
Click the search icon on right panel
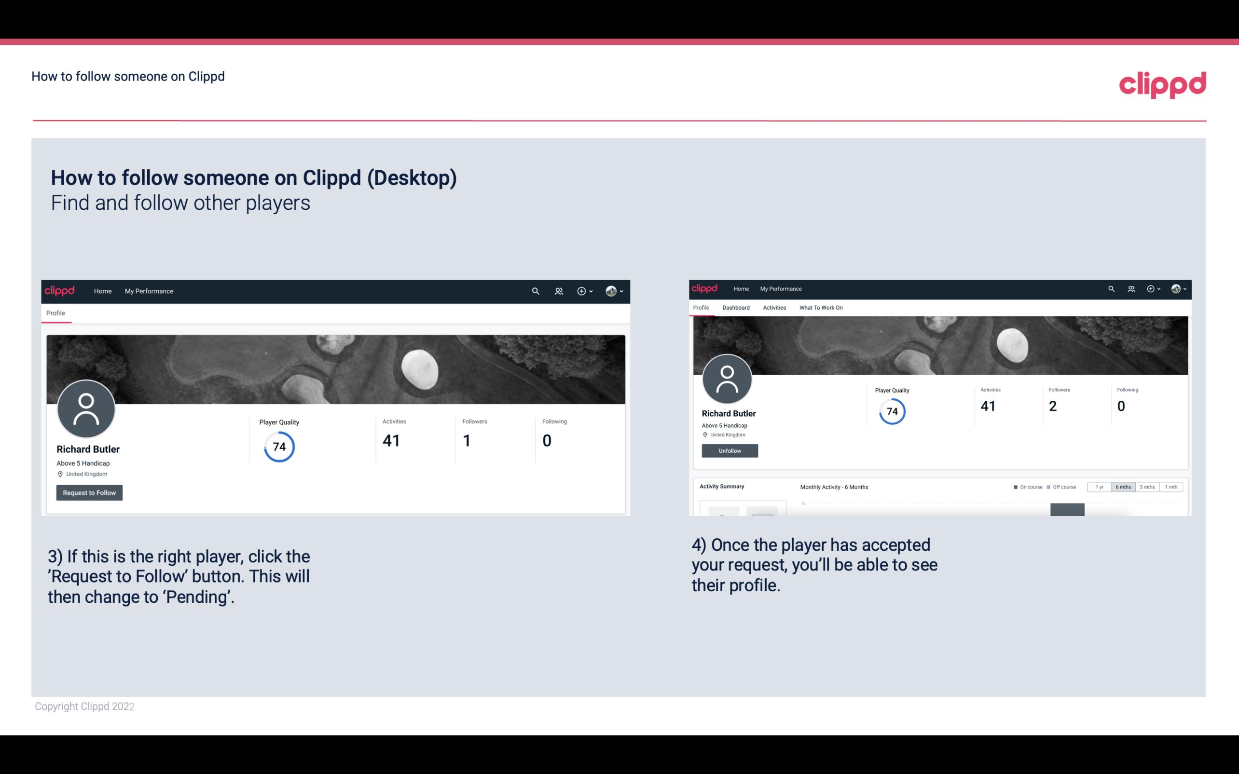[x=1112, y=289]
